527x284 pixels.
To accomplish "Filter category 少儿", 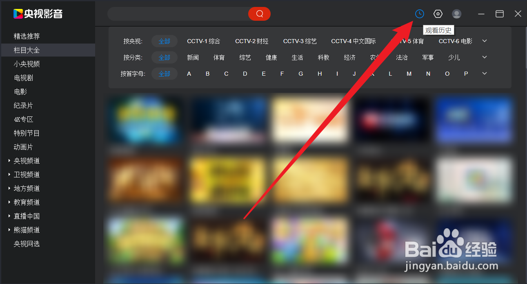I will 454,57.
